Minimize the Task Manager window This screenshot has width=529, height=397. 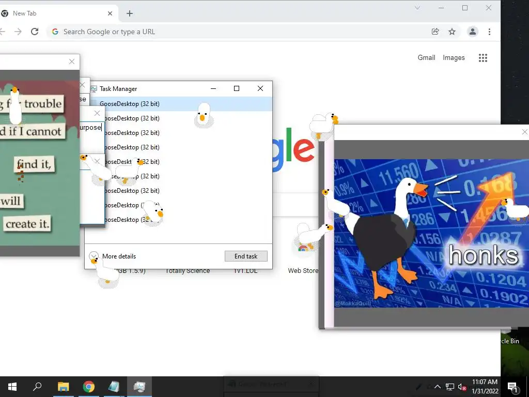click(213, 88)
